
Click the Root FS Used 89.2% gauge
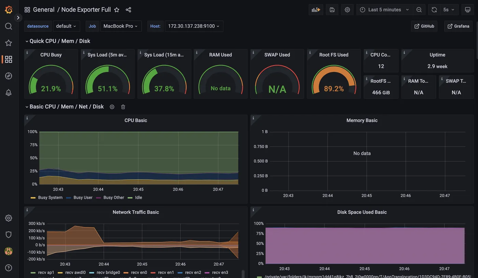pos(334,80)
